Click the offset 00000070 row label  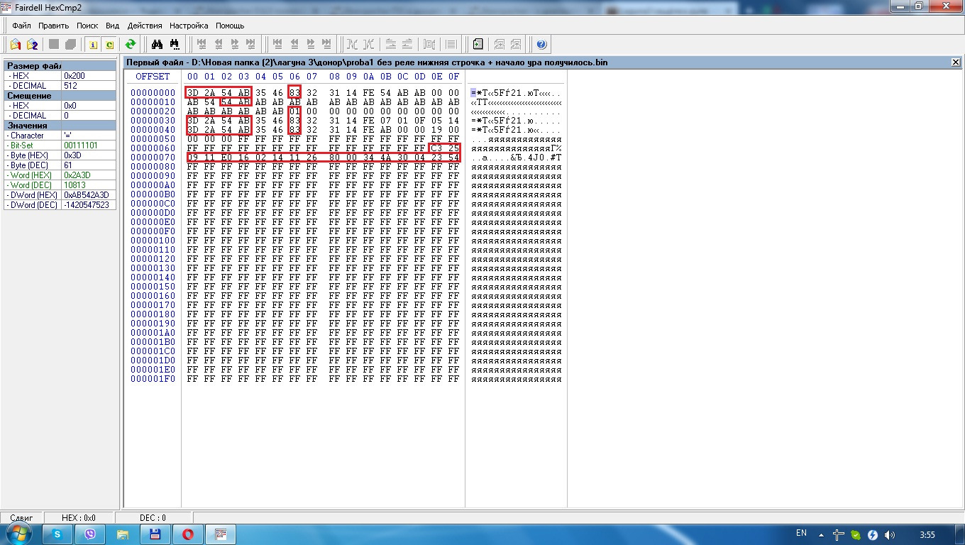(x=153, y=158)
